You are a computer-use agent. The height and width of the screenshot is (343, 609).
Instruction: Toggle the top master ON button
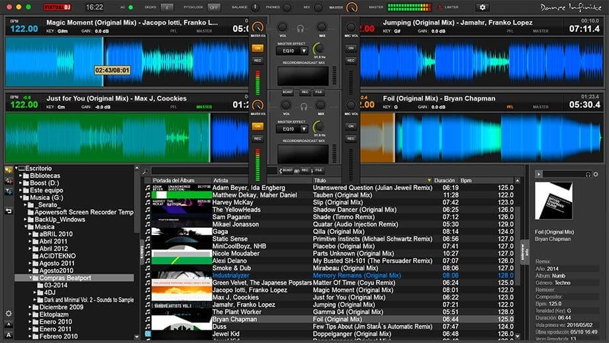coord(258,48)
